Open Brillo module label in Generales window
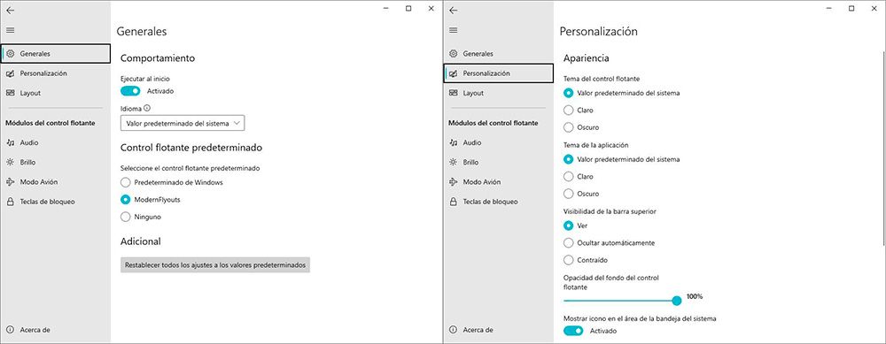Viewport: 886px width, 344px height. click(x=27, y=163)
